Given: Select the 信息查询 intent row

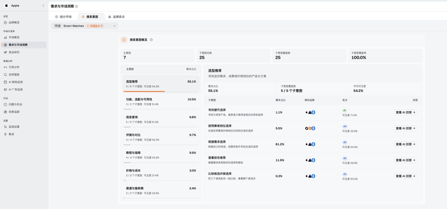Looking at the screenshot, I should (x=161, y=119).
